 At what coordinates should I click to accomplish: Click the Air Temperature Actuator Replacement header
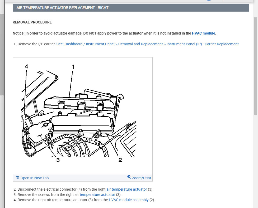pos(131,8)
